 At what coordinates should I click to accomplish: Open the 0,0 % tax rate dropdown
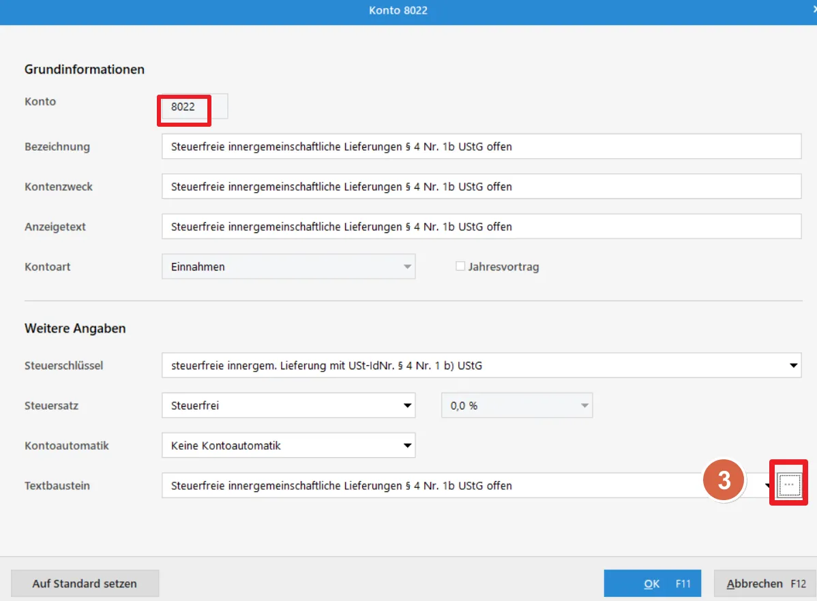pyautogui.click(x=584, y=405)
